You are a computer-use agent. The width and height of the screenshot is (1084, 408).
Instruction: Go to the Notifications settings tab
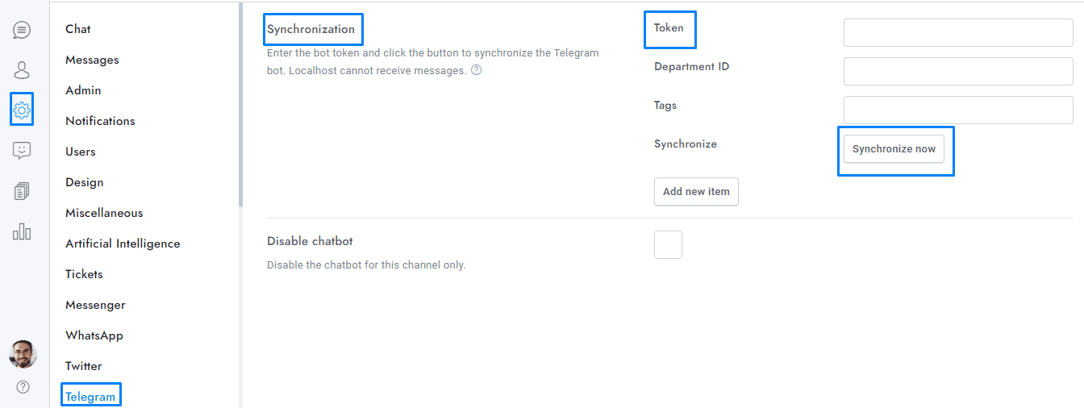coord(100,121)
